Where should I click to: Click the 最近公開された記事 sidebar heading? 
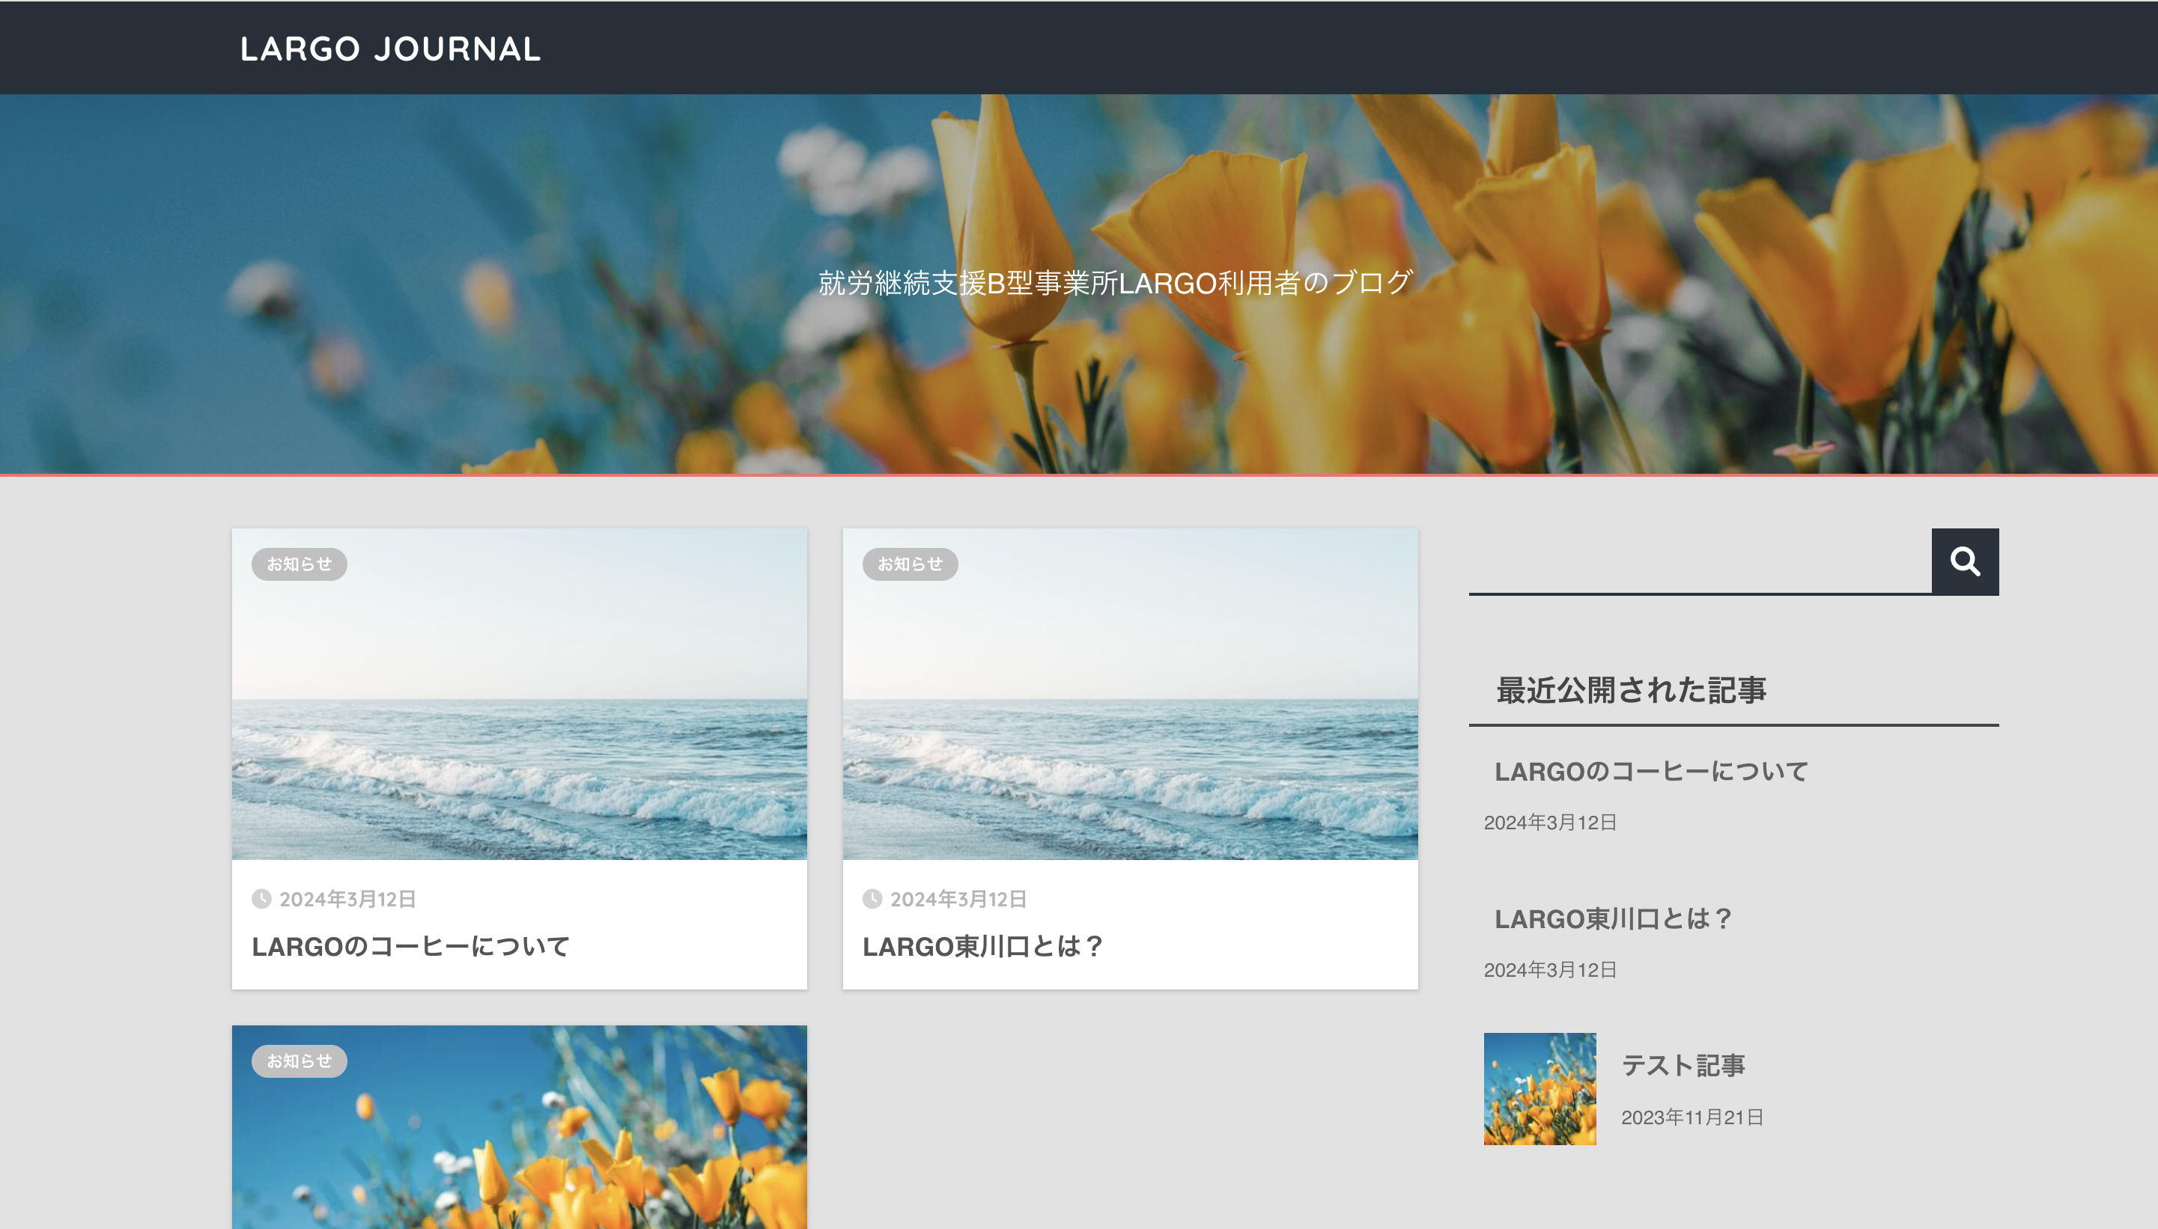1631,689
